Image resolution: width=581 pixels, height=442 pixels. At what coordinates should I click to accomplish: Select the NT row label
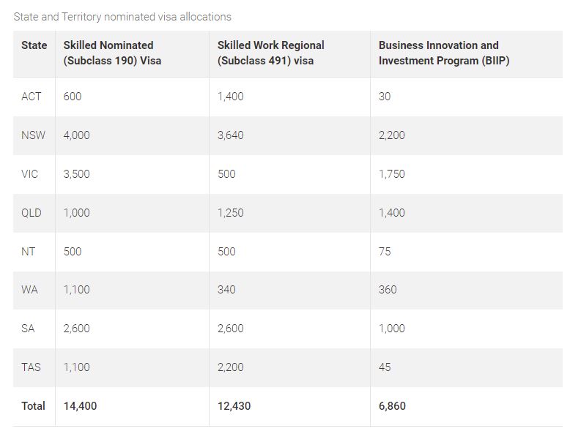[29, 252]
